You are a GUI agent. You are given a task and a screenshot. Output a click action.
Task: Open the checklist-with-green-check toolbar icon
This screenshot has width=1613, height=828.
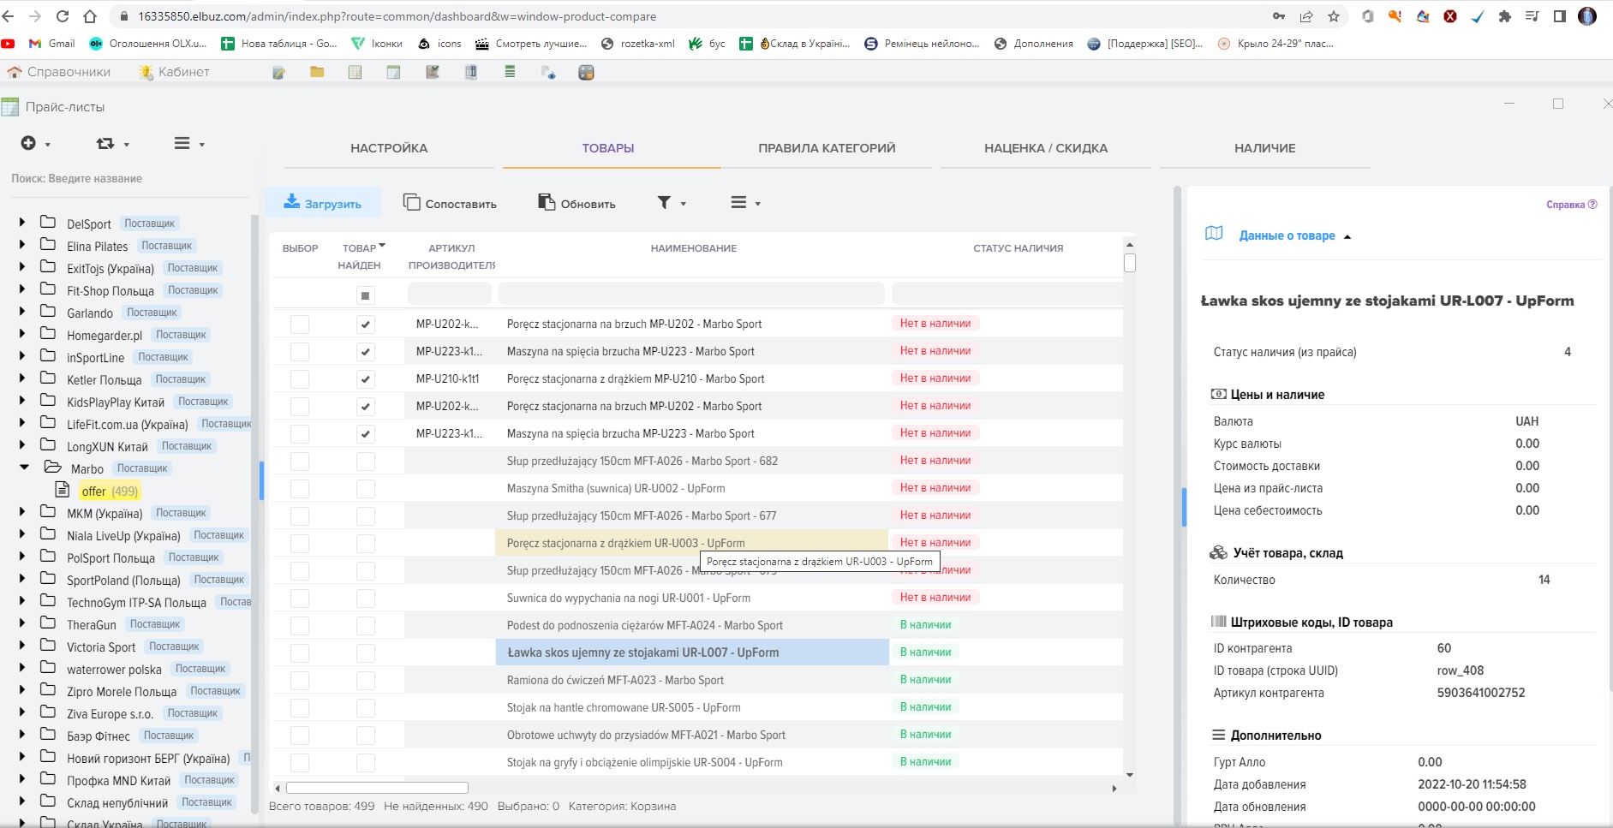coord(433,72)
